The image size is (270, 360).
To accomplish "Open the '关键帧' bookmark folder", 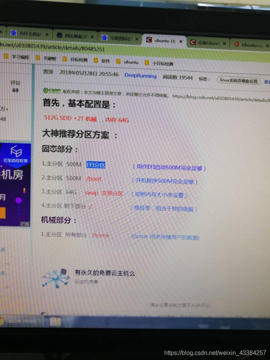I will [46, 58].
